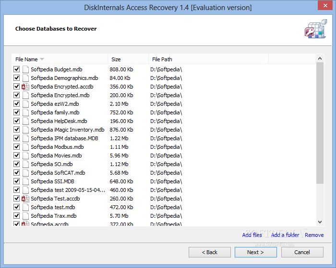Click the Softpedia ezW2.mdb file icon
This screenshot has height=268, width=336.
[x=25, y=104]
